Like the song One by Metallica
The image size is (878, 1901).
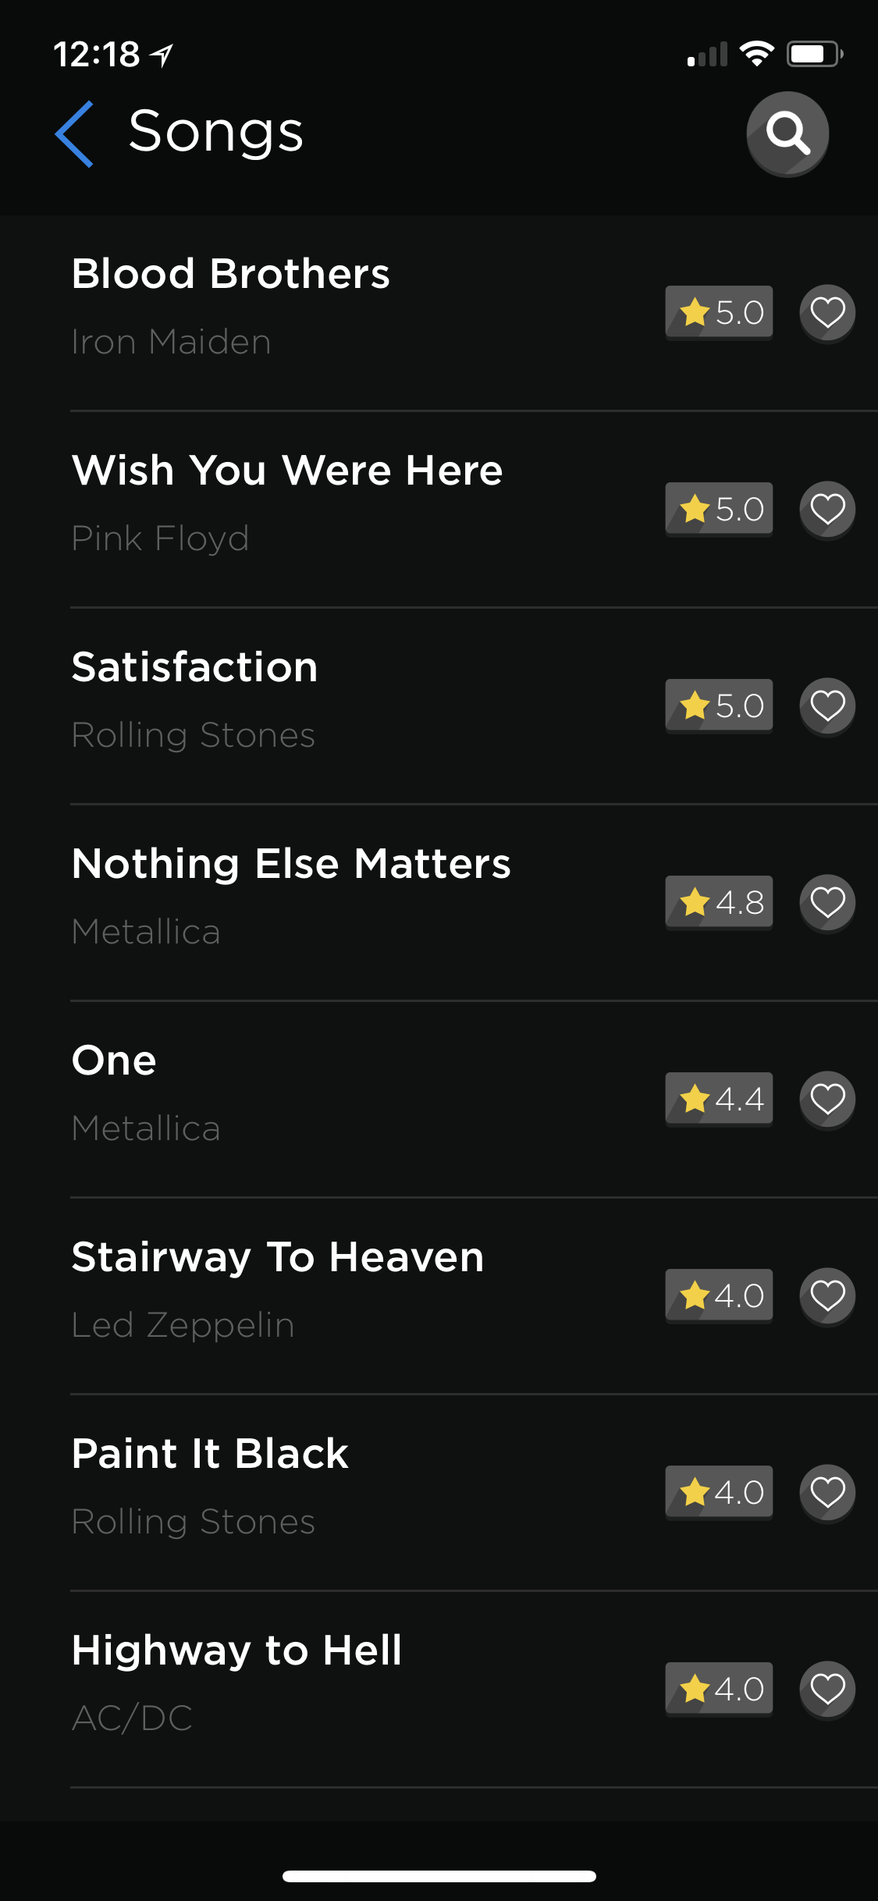click(x=827, y=1100)
